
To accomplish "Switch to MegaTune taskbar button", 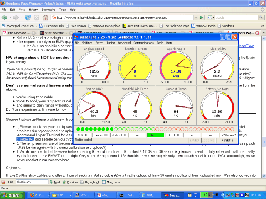I will [172, 195].
